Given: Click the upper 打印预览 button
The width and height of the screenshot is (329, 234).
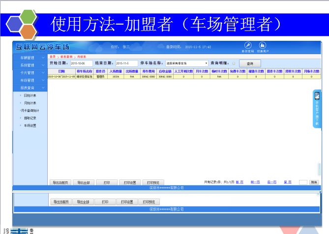Looking at the screenshot, I should click(x=154, y=182).
